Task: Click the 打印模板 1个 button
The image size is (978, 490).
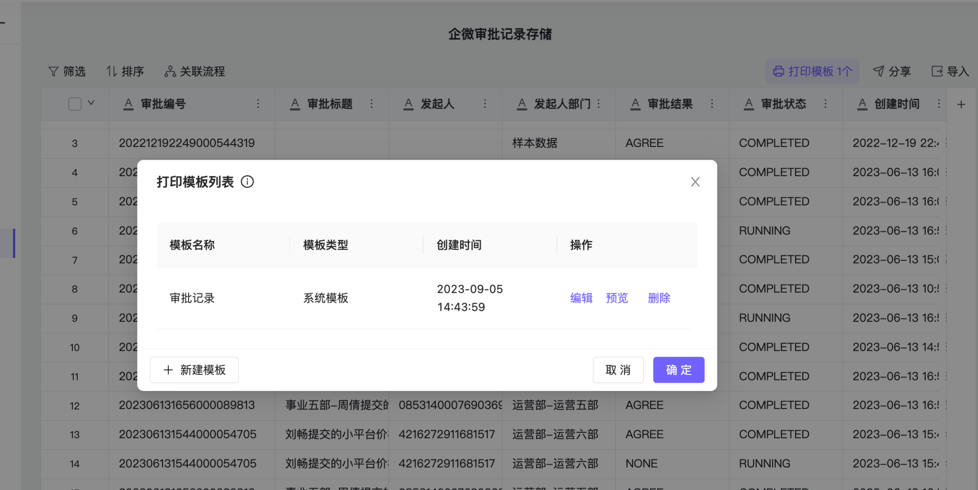Action: pyautogui.click(x=812, y=71)
